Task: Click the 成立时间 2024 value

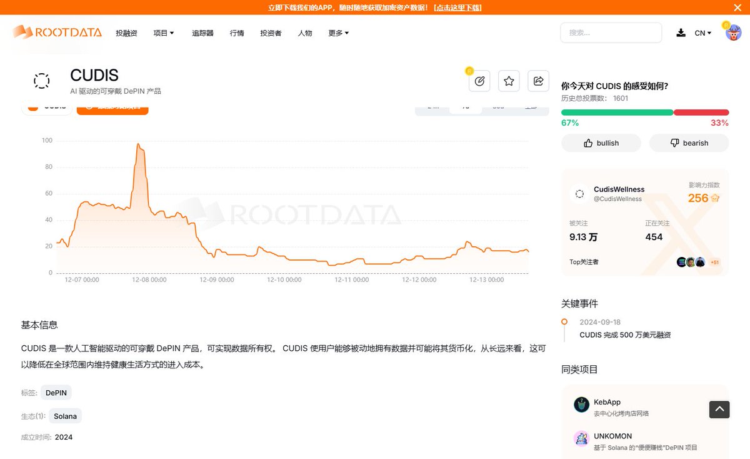Action: point(64,437)
